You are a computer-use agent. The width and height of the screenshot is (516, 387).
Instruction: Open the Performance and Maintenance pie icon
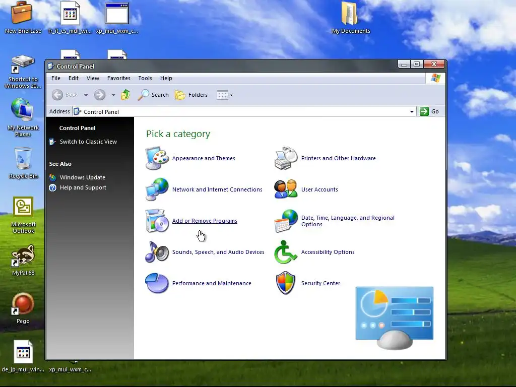point(157,283)
